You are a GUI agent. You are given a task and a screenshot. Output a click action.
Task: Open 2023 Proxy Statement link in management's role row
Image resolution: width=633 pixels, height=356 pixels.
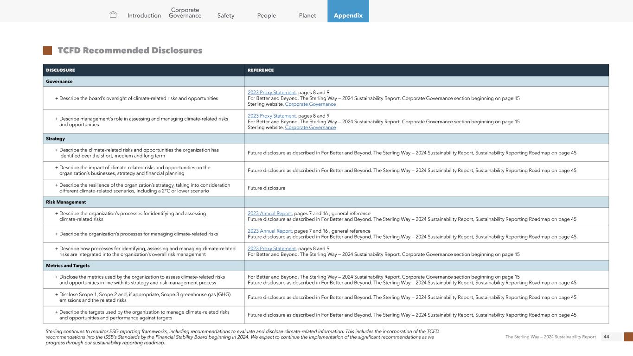tap(272, 115)
